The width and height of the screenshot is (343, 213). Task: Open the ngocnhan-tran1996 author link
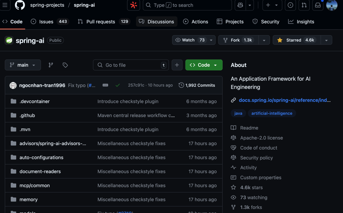point(42,85)
